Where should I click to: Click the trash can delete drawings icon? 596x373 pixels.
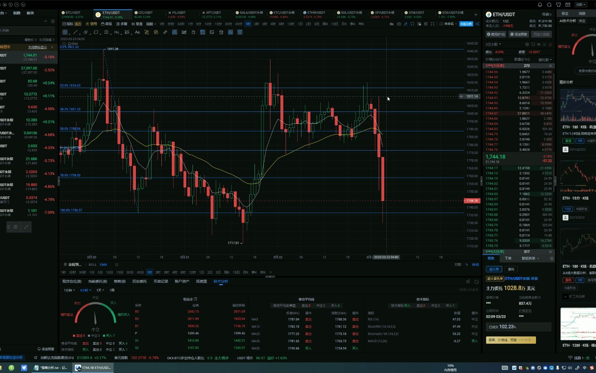pos(221,32)
